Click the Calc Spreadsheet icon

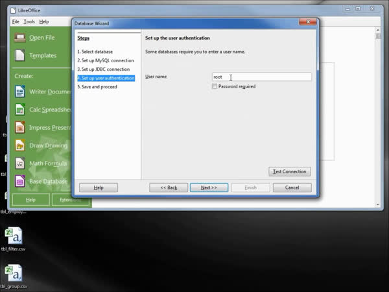(19, 110)
